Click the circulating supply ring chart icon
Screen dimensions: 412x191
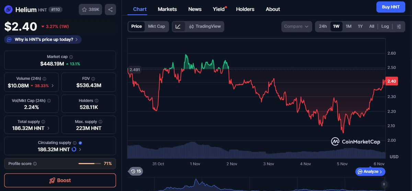click(74, 150)
